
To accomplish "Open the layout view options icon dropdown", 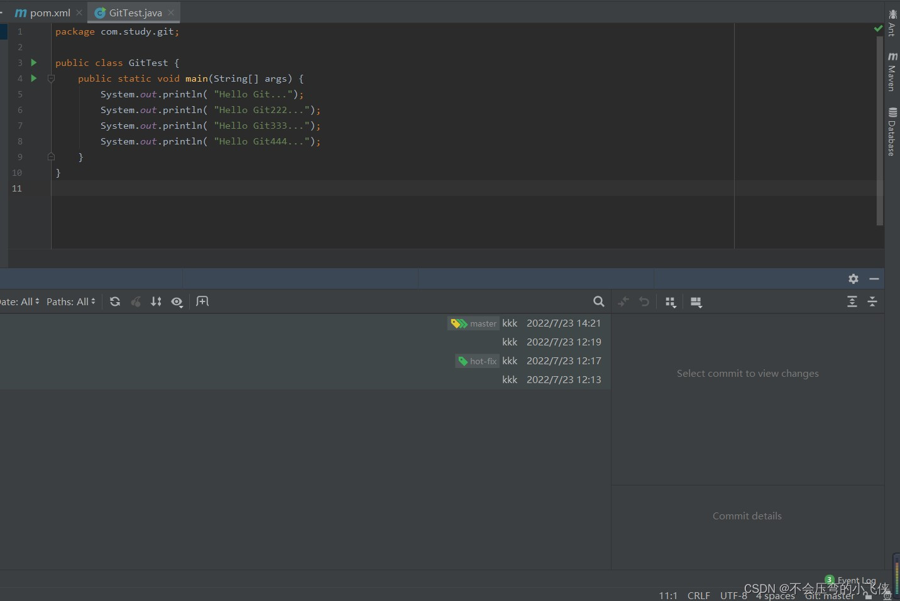I will point(696,302).
